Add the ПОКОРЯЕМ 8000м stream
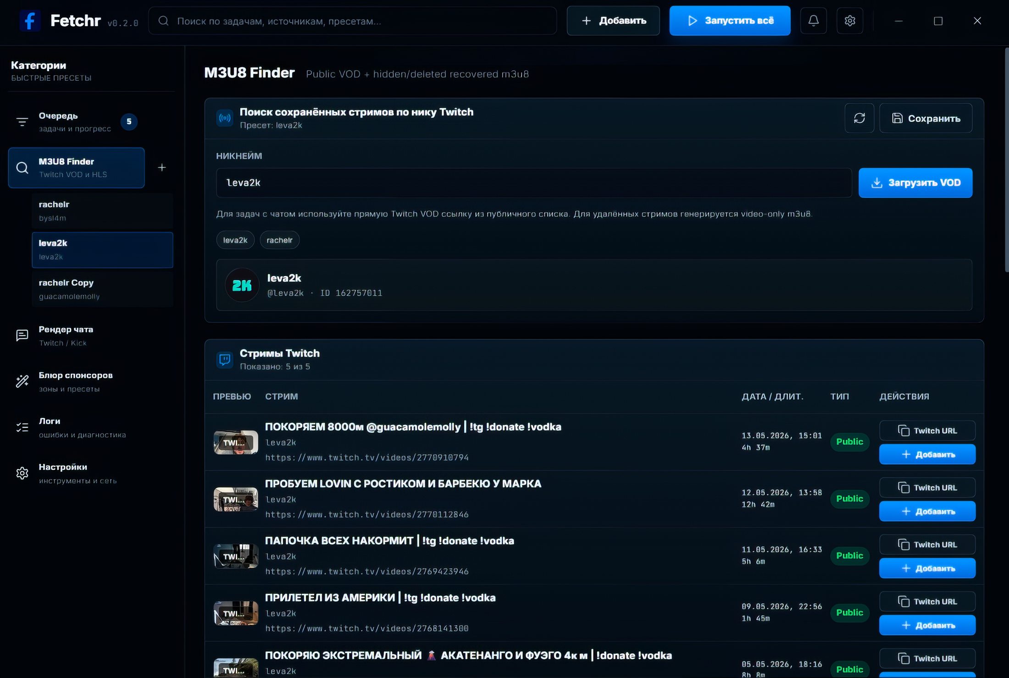This screenshot has width=1009, height=678. tap(927, 454)
